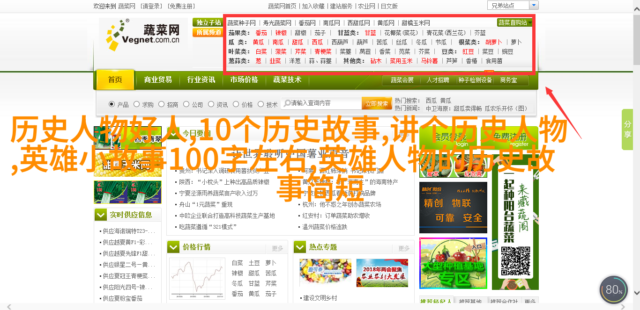The height and width of the screenshot is (310, 640).
Task: Click the vertical scrollbar up arrow
Action: pos(636,4)
